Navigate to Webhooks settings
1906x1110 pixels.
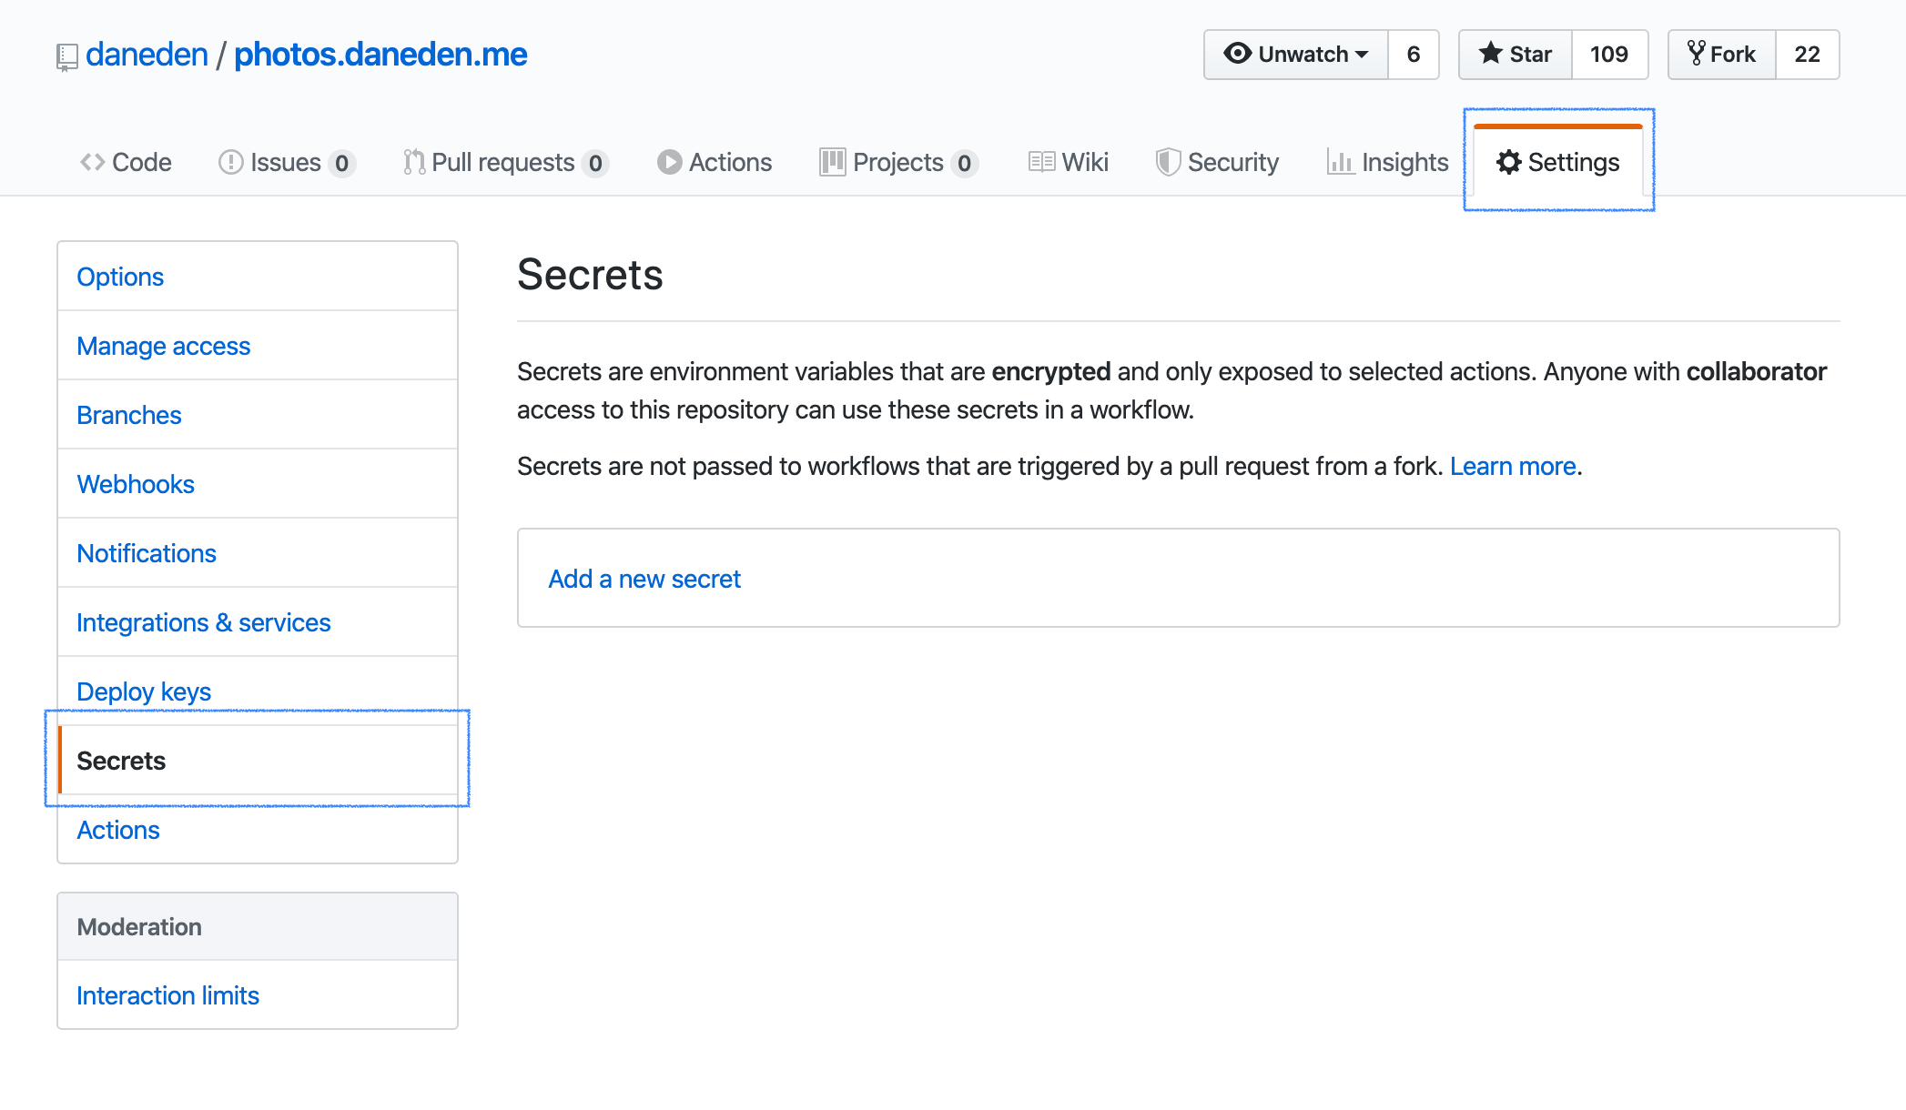(x=135, y=484)
